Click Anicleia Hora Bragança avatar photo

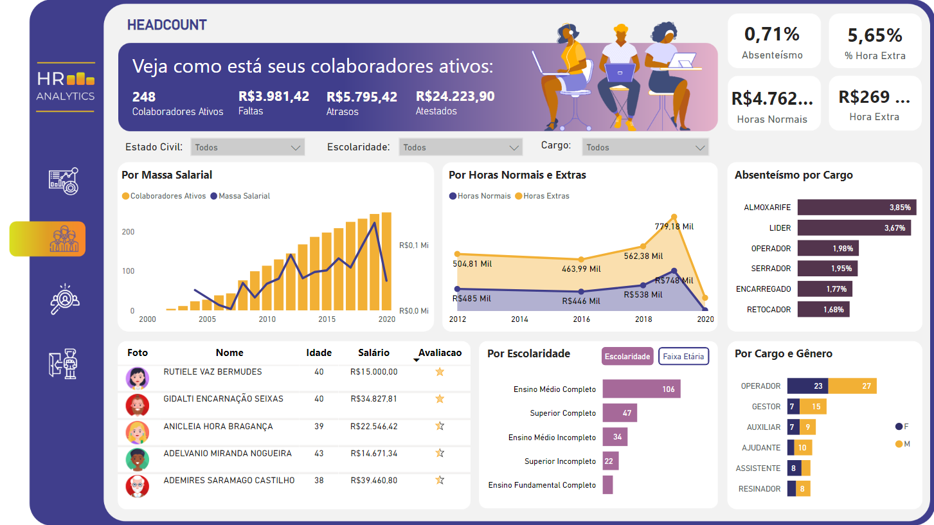click(137, 432)
